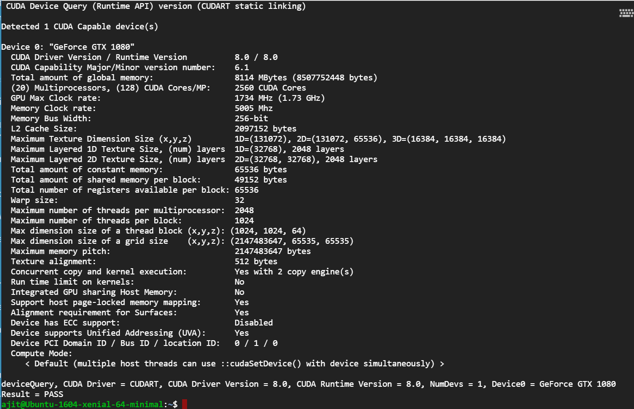Screen dimensions: 634x409
Task: Click the '2560 CUDA Cores' value
Action: point(270,87)
